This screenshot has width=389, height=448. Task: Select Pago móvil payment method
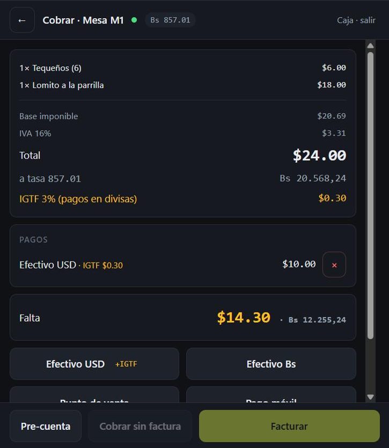(x=271, y=395)
